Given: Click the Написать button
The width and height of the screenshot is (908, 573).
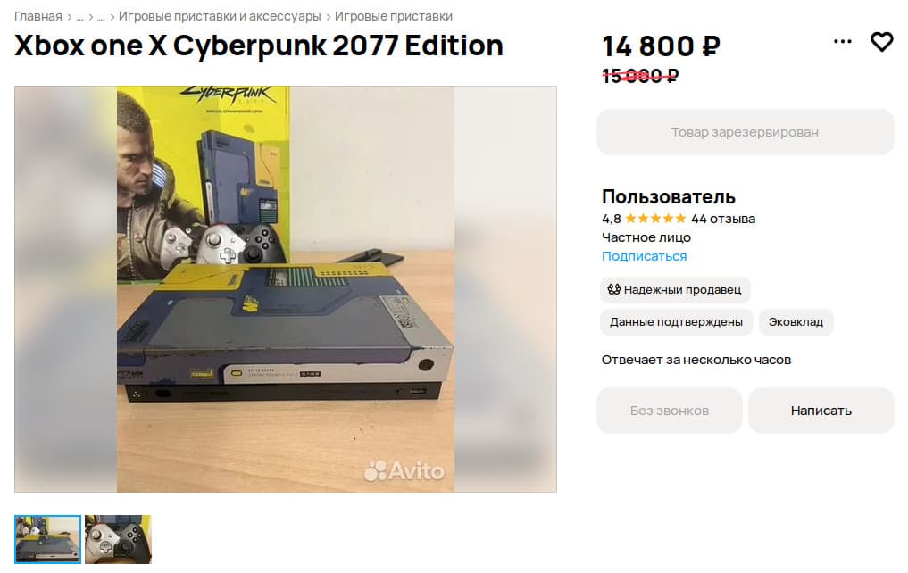Looking at the screenshot, I should point(821,411).
